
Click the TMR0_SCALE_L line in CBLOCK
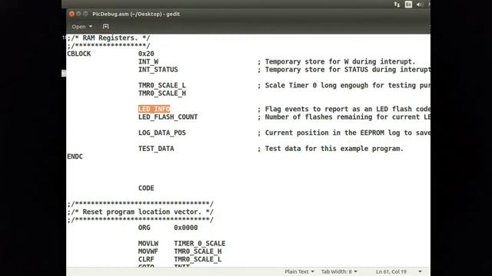click(x=162, y=85)
